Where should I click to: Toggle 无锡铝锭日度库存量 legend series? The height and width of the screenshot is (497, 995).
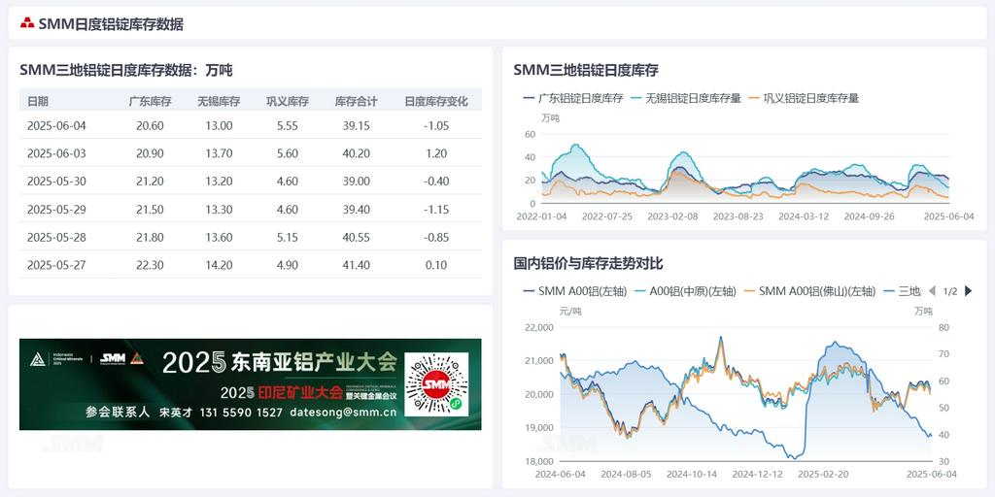tap(687, 98)
